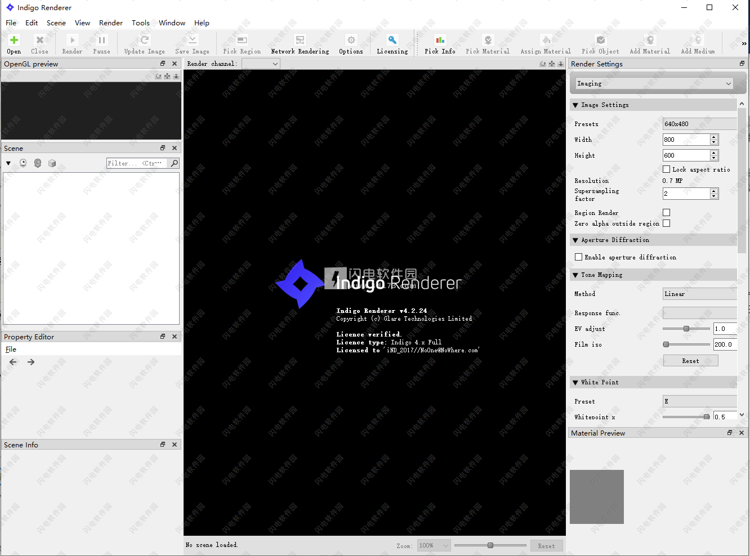Open the Options toolbar icon

click(x=351, y=44)
